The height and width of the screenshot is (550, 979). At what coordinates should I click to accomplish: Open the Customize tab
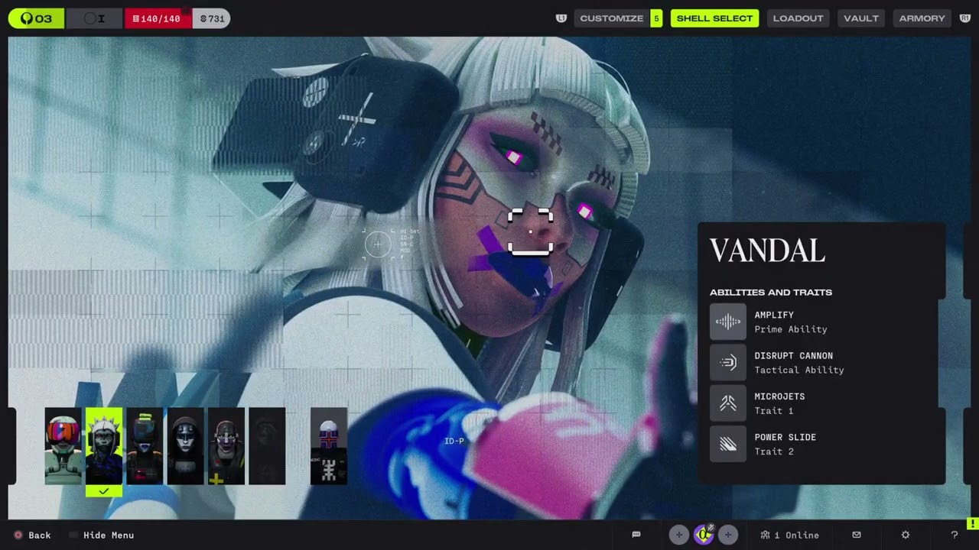pyautogui.click(x=611, y=18)
